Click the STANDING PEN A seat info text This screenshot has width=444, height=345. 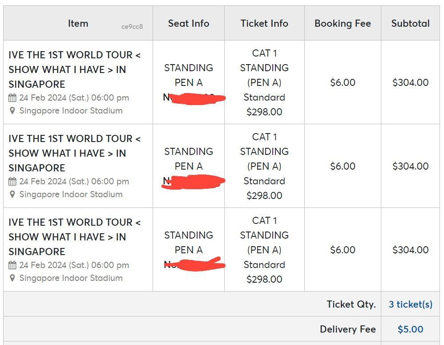[x=188, y=75]
